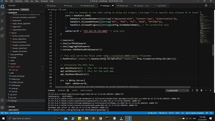
Task: Expand the NPM Scripts section
Action: 13,110
